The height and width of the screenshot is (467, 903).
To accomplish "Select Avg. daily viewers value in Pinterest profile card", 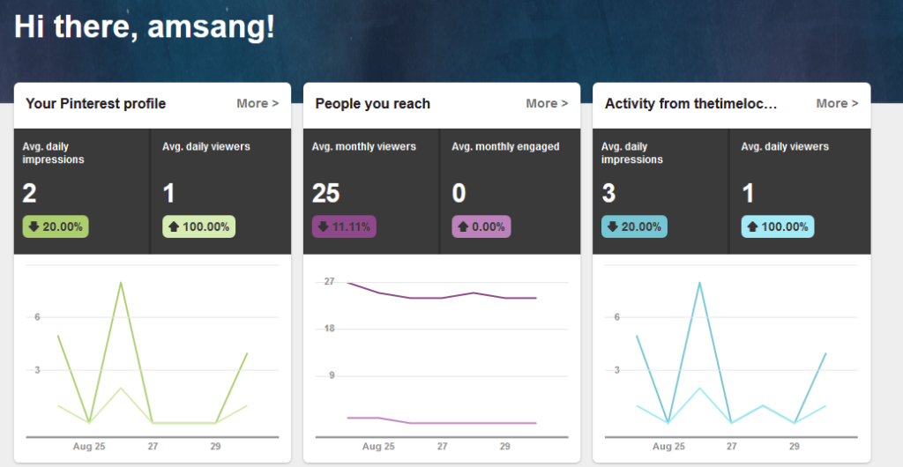I will pyautogui.click(x=168, y=193).
